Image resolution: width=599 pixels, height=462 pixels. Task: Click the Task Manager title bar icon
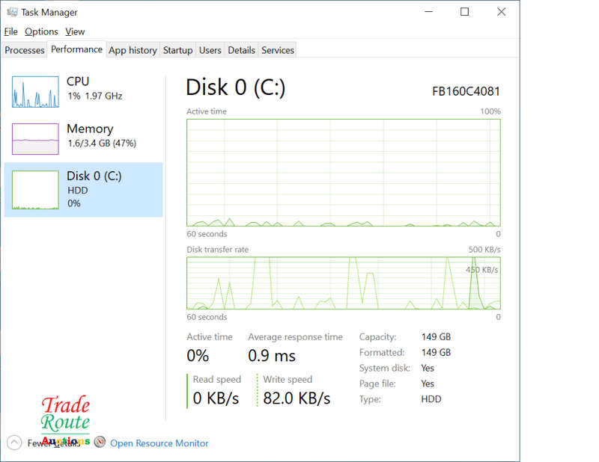pos(12,12)
